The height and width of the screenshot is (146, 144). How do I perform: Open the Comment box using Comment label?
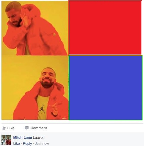click(x=39, y=128)
